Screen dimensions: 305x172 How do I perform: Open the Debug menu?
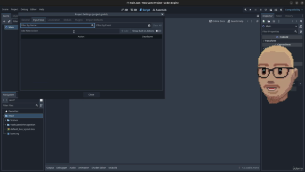(x=24, y=10)
